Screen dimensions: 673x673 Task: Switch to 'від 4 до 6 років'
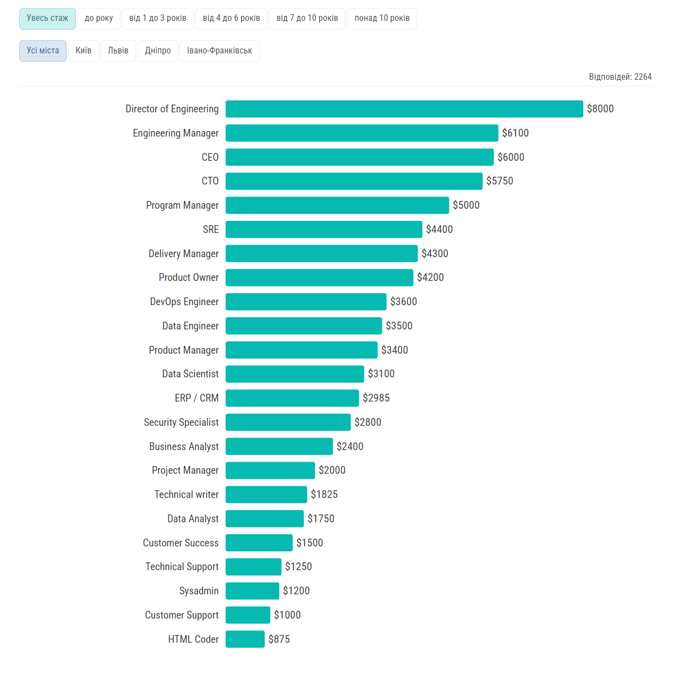[x=231, y=18]
